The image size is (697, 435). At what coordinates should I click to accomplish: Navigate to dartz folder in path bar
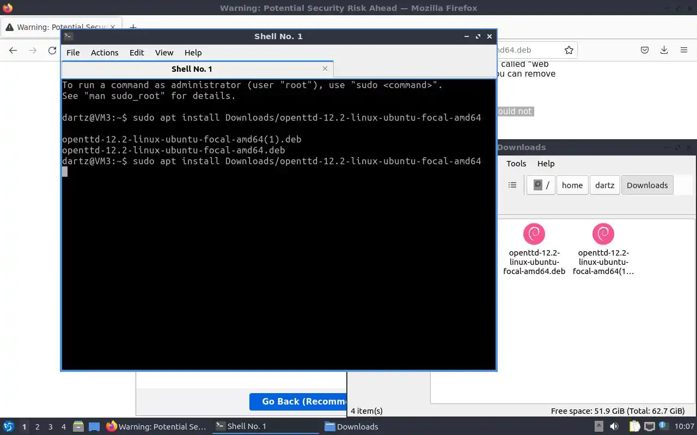604,185
